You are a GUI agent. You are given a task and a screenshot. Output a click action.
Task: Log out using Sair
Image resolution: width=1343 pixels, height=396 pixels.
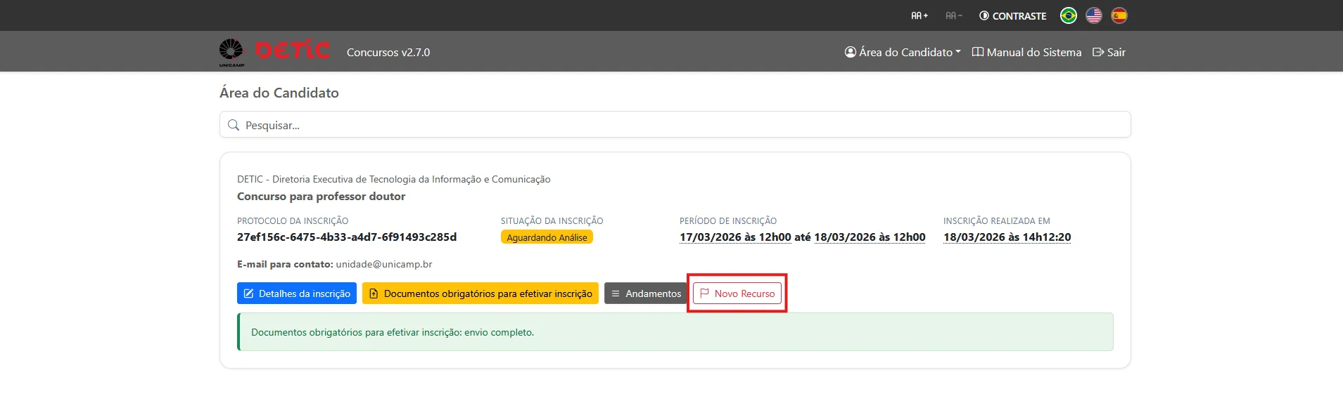coord(1109,52)
